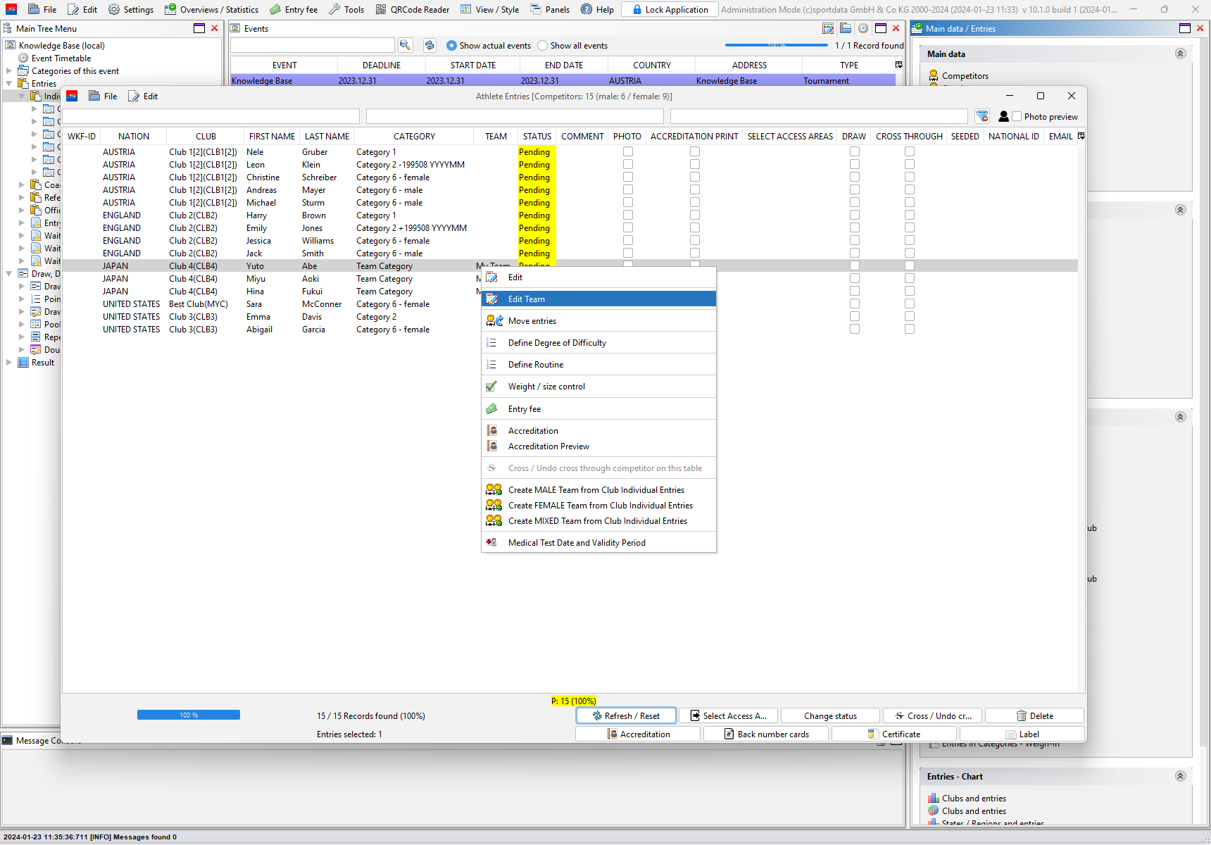The height and width of the screenshot is (845, 1211).
Task: Click the refresh icon beside Events search
Action: click(x=429, y=45)
